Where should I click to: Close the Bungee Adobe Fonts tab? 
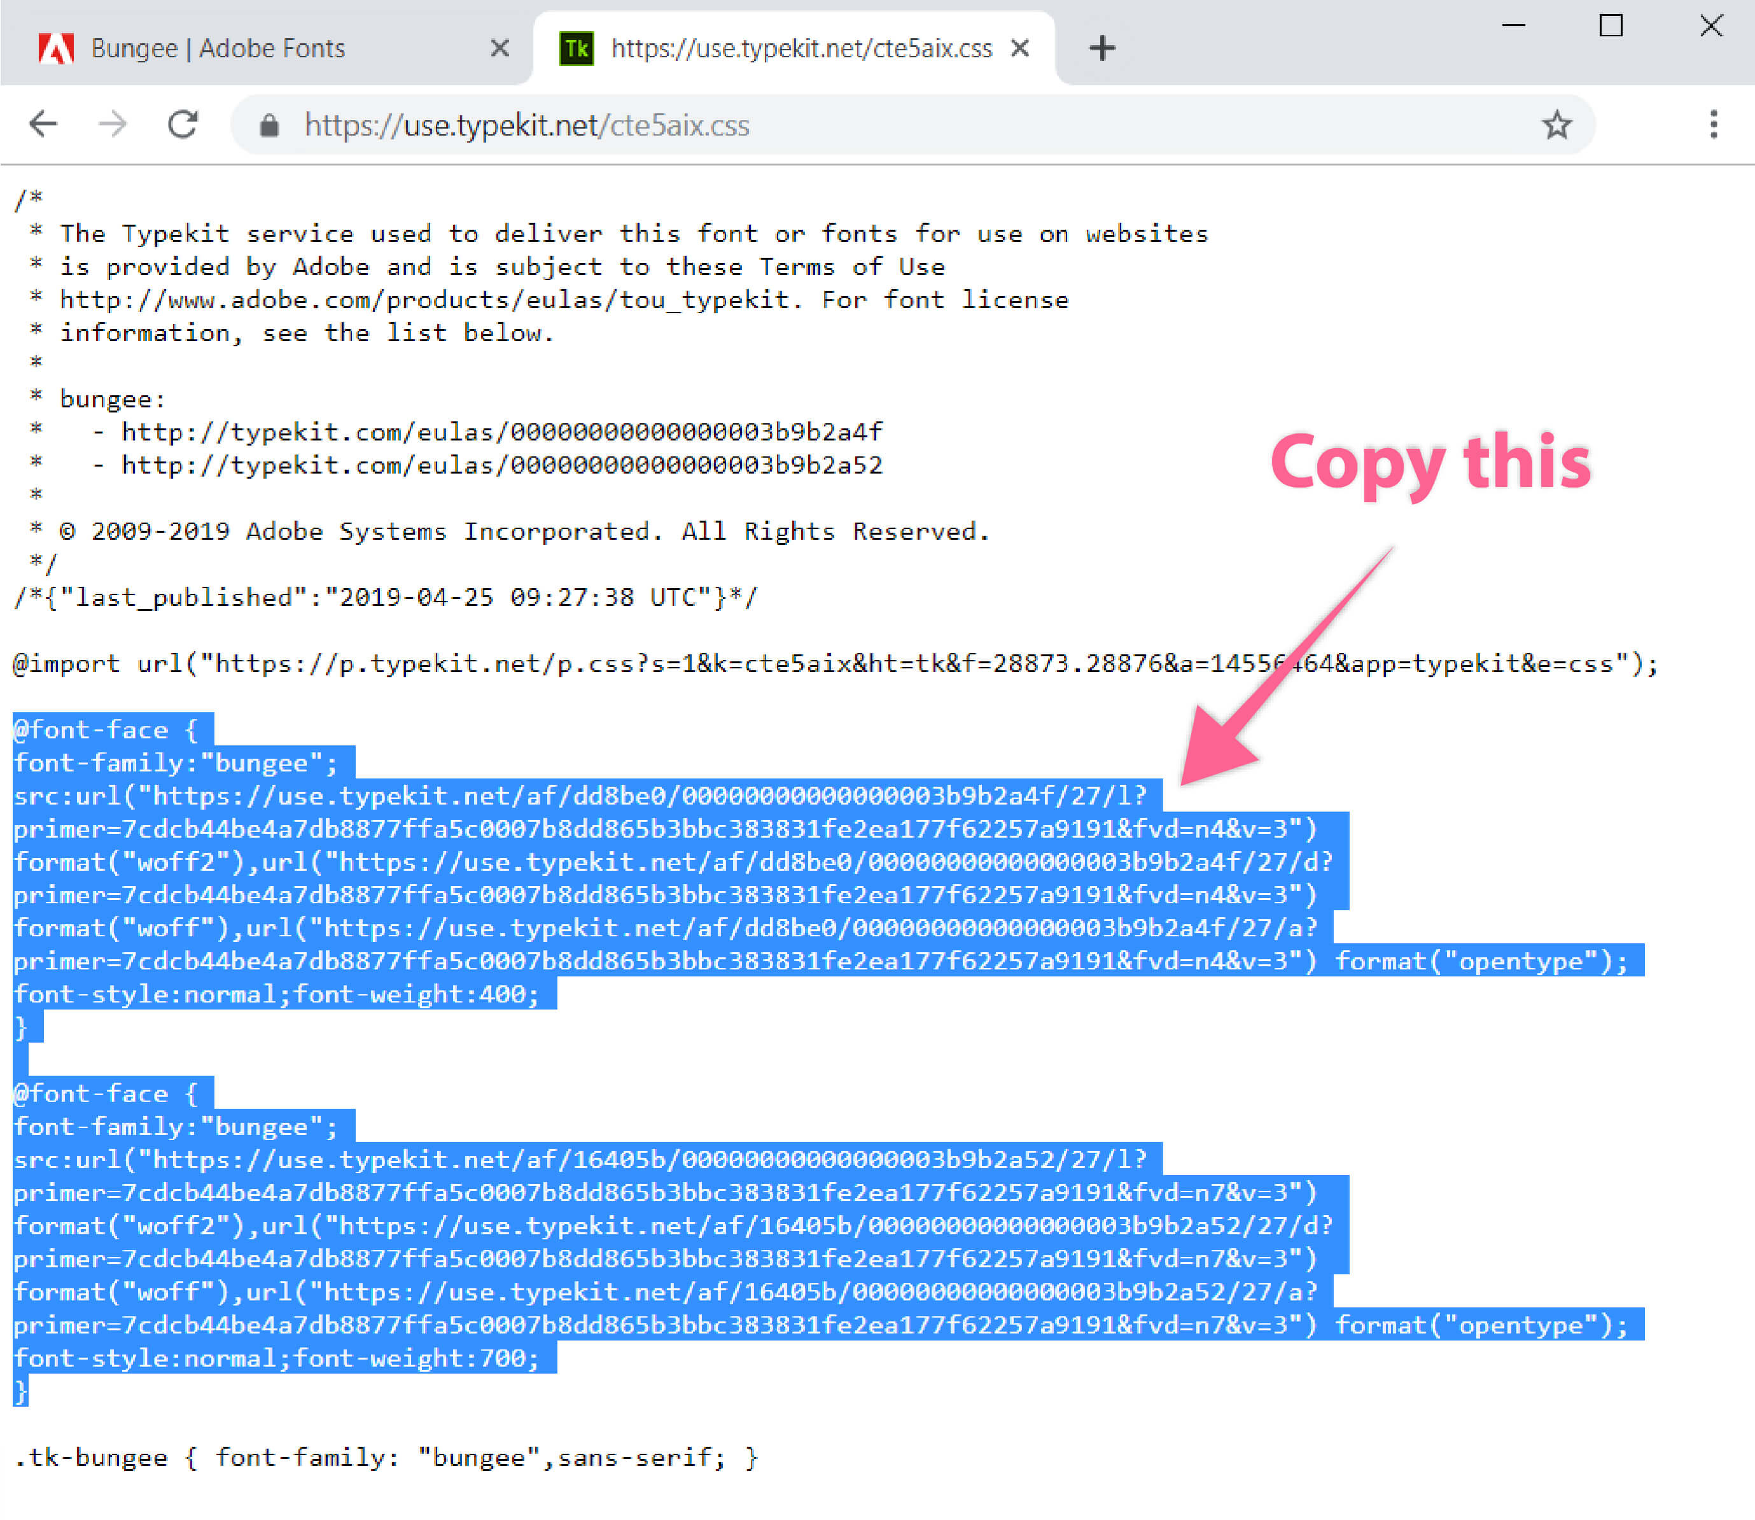click(x=500, y=48)
